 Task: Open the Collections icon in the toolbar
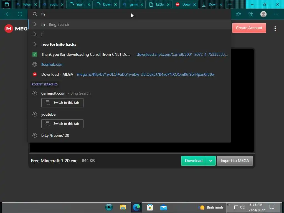pos(251,14)
